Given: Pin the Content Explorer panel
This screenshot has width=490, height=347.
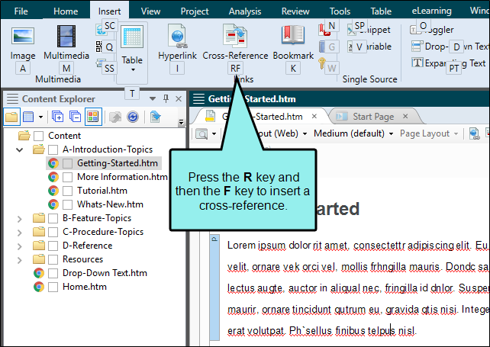Looking at the screenshot, I should tap(166, 99).
